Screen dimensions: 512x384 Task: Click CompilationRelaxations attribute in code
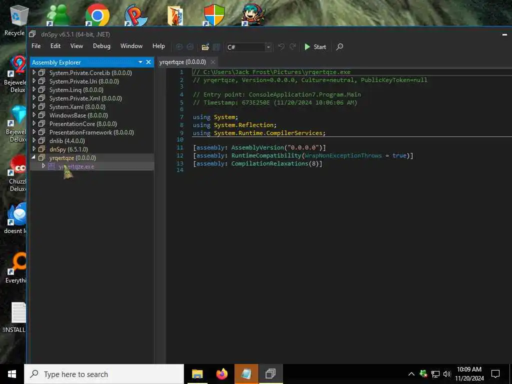pos(269,163)
